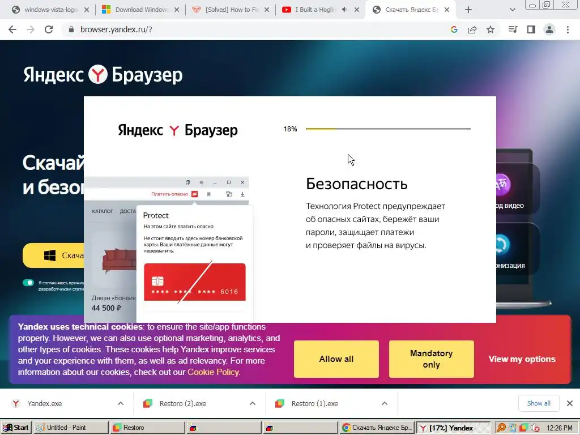Click the 12:26 PM clock

pos(559,428)
